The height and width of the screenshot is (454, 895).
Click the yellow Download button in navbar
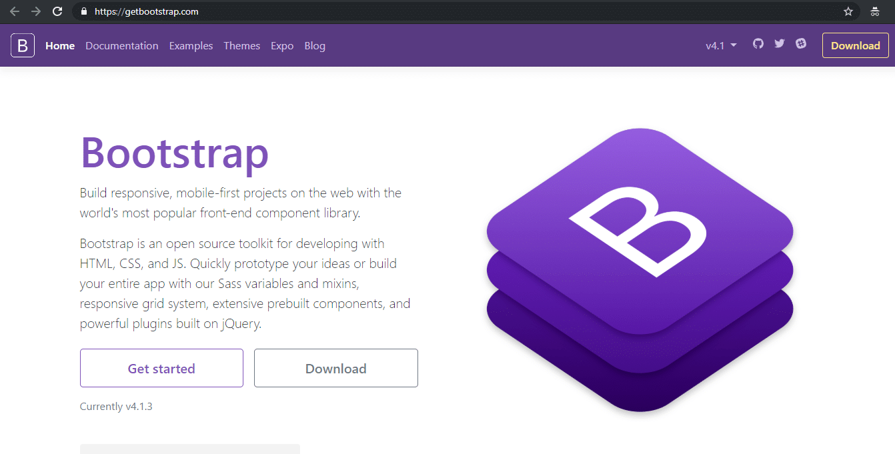[x=856, y=45]
